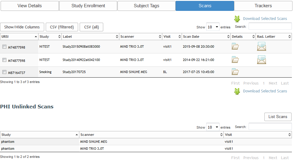Image resolution: width=294 pixels, height=160 pixels.
Task: Click BL visit cell
Action: (165, 72)
